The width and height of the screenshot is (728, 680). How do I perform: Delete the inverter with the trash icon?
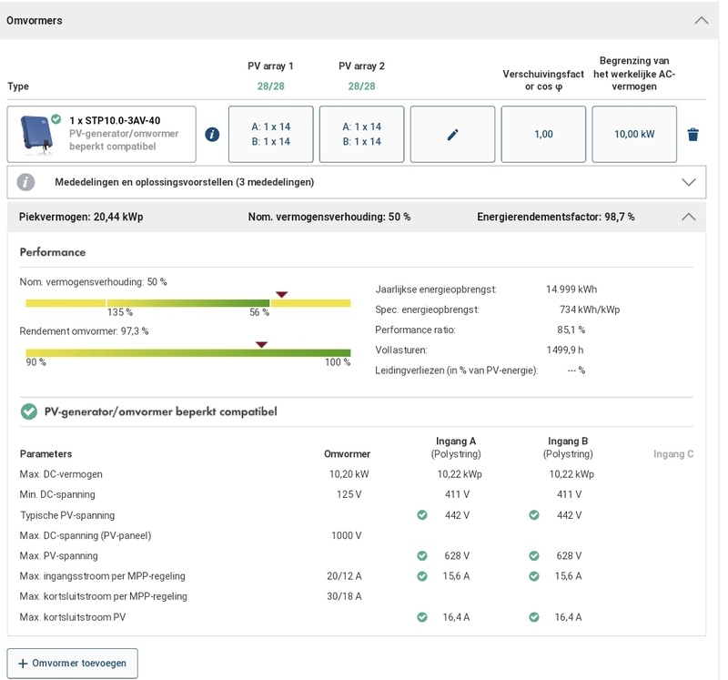tap(693, 135)
